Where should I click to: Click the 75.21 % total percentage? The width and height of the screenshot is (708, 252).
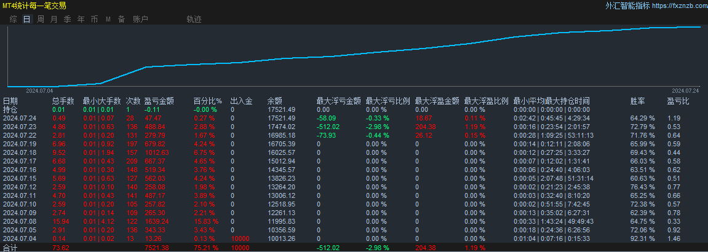point(206,248)
